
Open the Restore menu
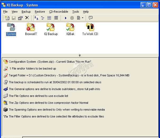click(40, 12)
